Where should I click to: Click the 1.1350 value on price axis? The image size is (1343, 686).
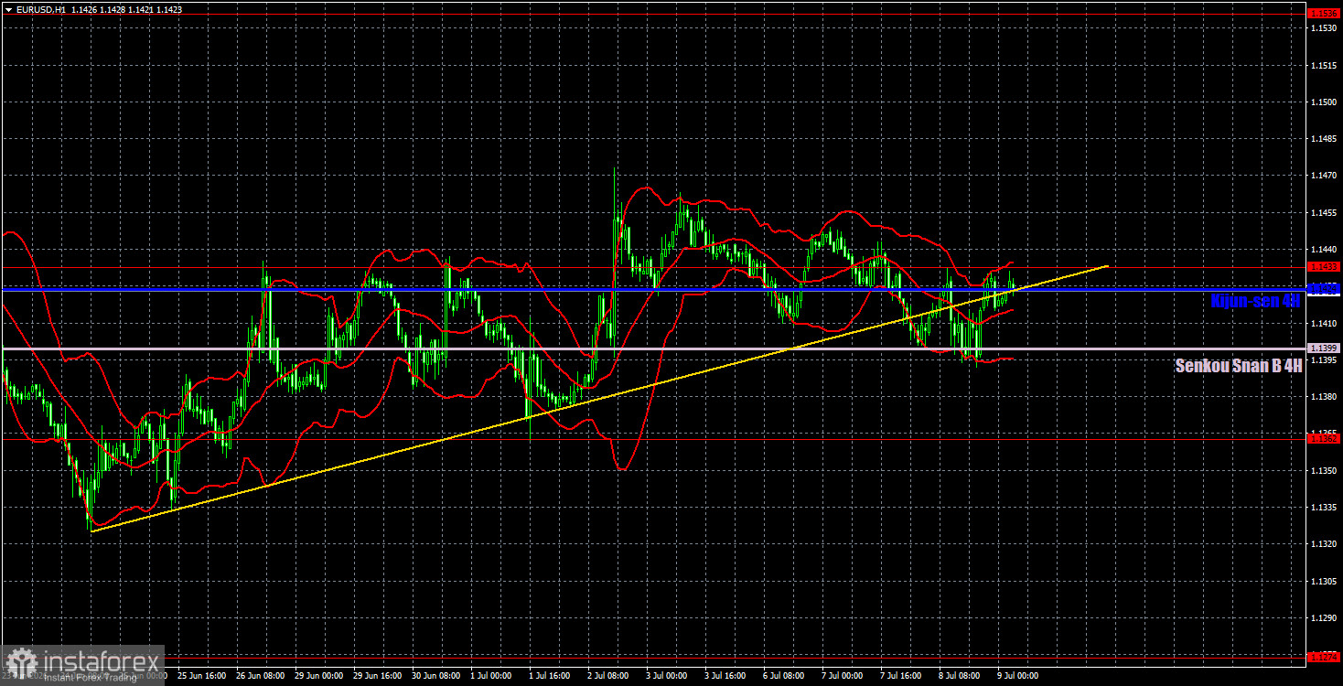pos(1324,470)
